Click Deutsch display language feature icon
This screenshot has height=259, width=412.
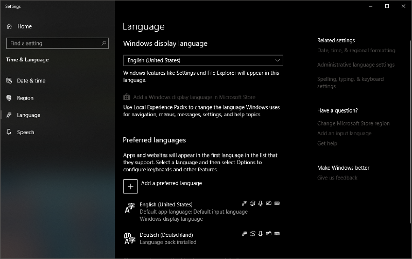coord(244,234)
